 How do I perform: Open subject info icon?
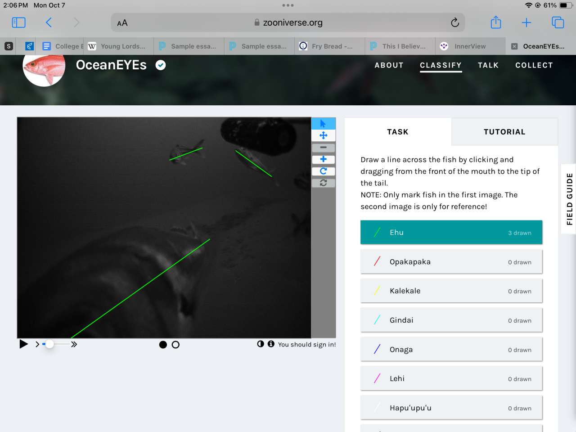pos(271,344)
